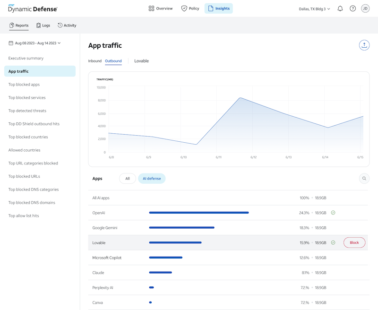Click the Lovable label above chart
Viewport: 378px width, 310px height.
click(141, 61)
